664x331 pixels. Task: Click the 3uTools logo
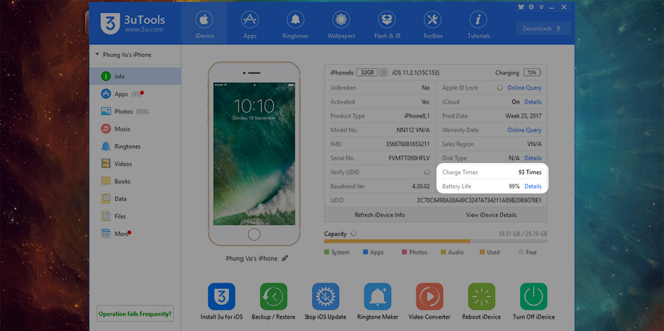coord(133,23)
